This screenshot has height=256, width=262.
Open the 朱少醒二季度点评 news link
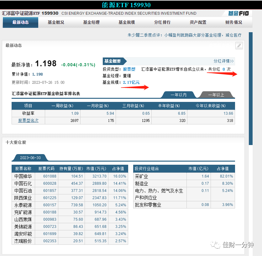[x=185, y=35]
